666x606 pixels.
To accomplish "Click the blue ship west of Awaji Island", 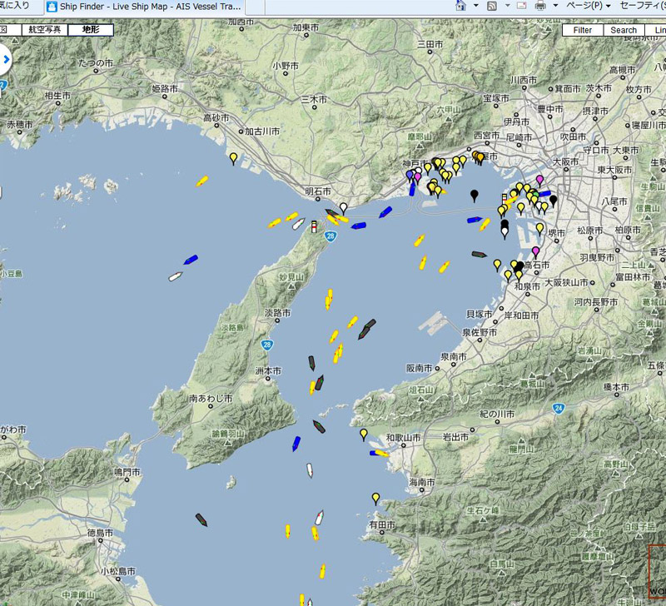I will pyautogui.click(x=191, y=261).
